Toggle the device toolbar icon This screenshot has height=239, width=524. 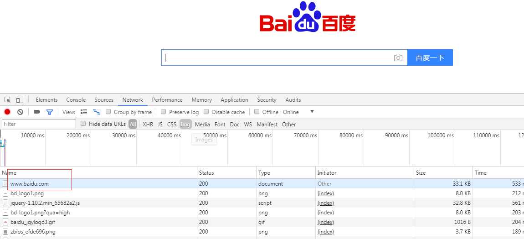coord(20,100)
